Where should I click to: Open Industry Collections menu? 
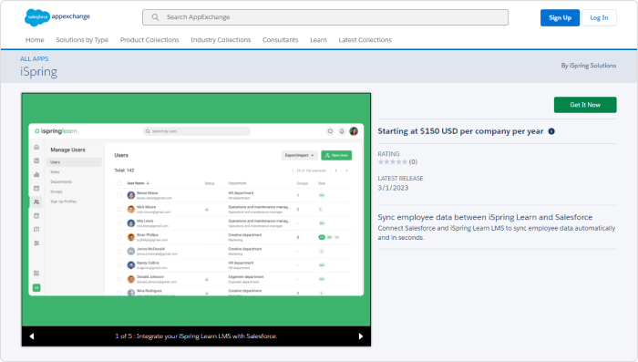tap(221, 40)
